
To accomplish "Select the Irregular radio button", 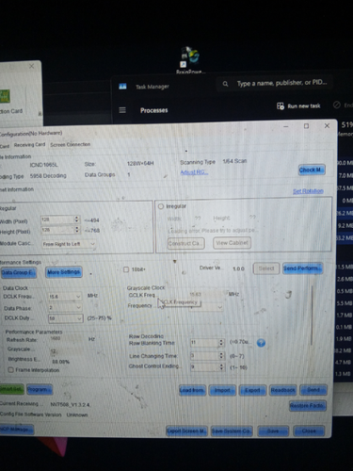I will pos(161,206).
